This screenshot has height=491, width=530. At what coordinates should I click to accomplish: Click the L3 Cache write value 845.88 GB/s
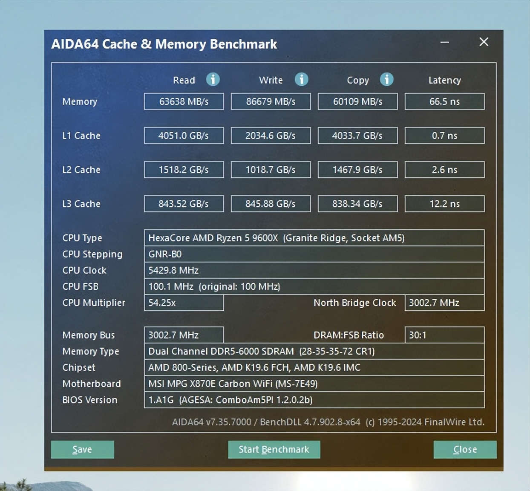pyautogui.click(x=271, y=204)
